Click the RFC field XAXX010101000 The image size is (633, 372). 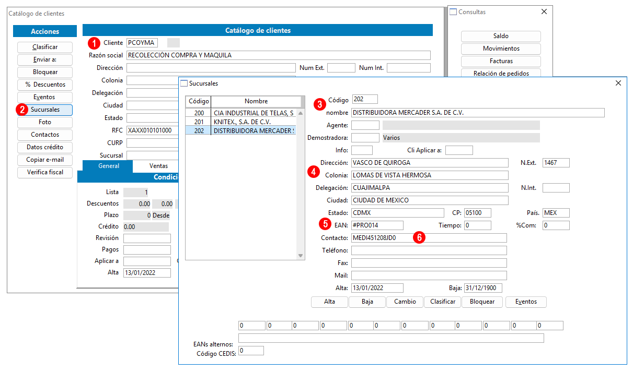pyautogui.click(x=152, y=130)
